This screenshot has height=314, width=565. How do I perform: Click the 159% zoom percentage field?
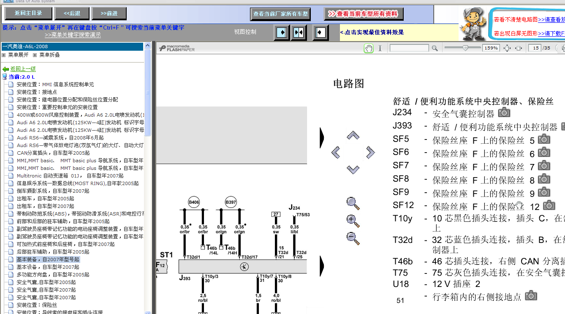pyautogui.click(x=491, y=48)
